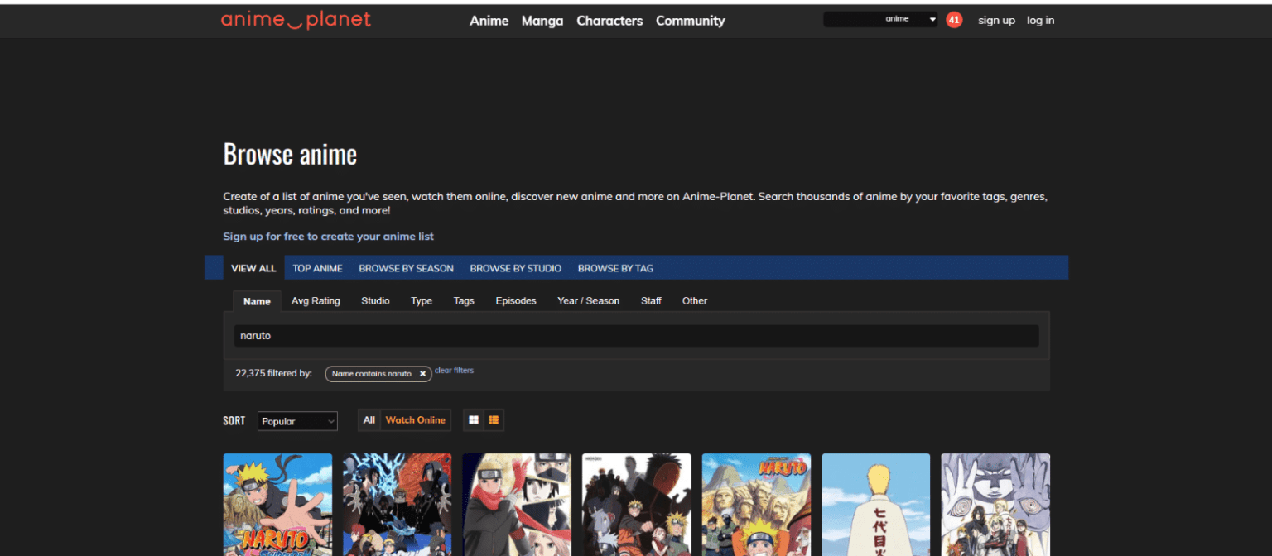Remove the Name contains naruto filter
1272x556 pixels.
coord(423,373)
